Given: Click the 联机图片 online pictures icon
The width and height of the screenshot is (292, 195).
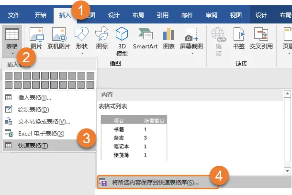Looking at the screenshot, I should 59,38.
